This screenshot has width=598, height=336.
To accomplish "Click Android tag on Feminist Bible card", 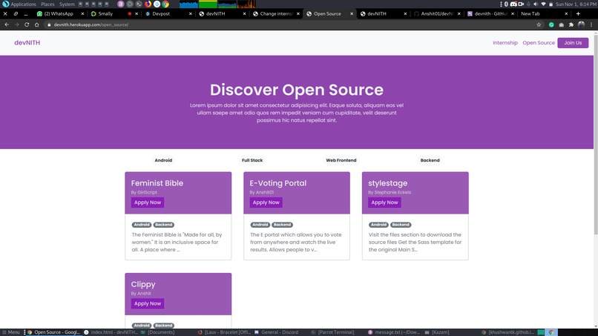I will (142, 225).
